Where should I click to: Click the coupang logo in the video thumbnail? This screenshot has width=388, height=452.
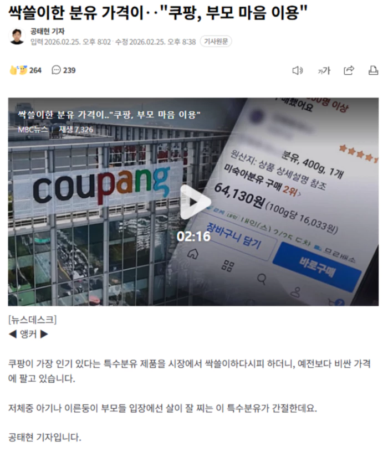pyautogui.click(x=101, y=184)
